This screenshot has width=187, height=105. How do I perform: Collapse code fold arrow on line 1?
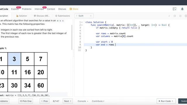(82, 22)
